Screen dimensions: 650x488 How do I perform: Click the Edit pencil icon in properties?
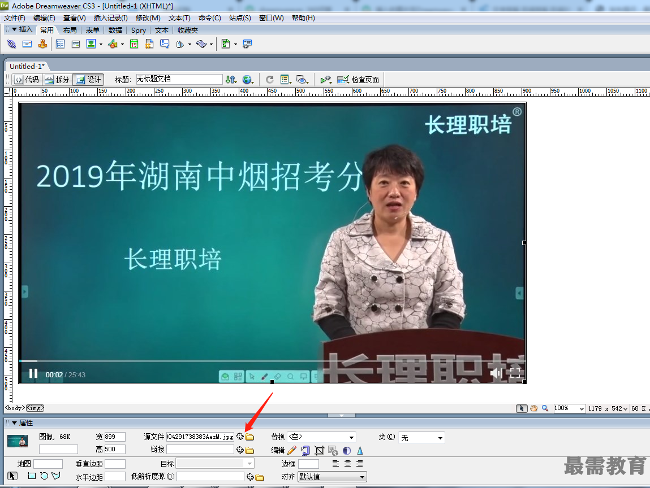292,450
